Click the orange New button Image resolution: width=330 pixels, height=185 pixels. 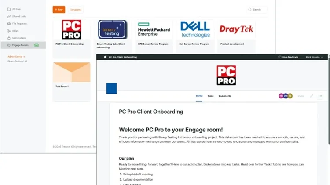(59, 10)
